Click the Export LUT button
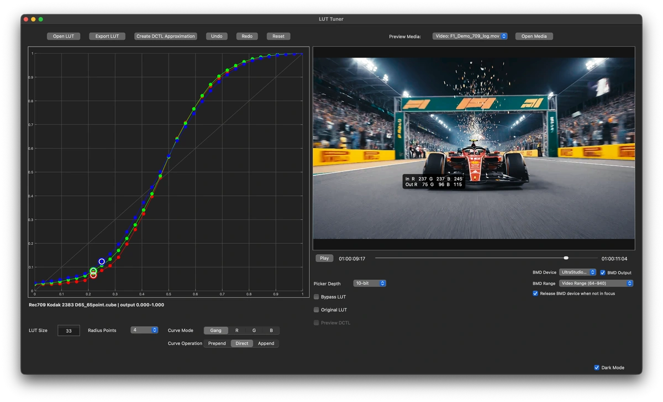Viewport: 663px width, 402px height. [107, 36]
